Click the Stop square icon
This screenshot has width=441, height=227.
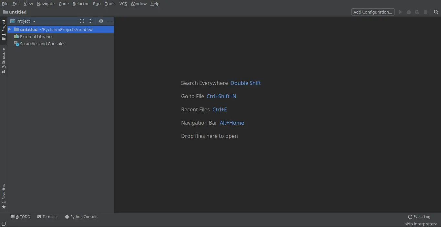coord(426,12)
